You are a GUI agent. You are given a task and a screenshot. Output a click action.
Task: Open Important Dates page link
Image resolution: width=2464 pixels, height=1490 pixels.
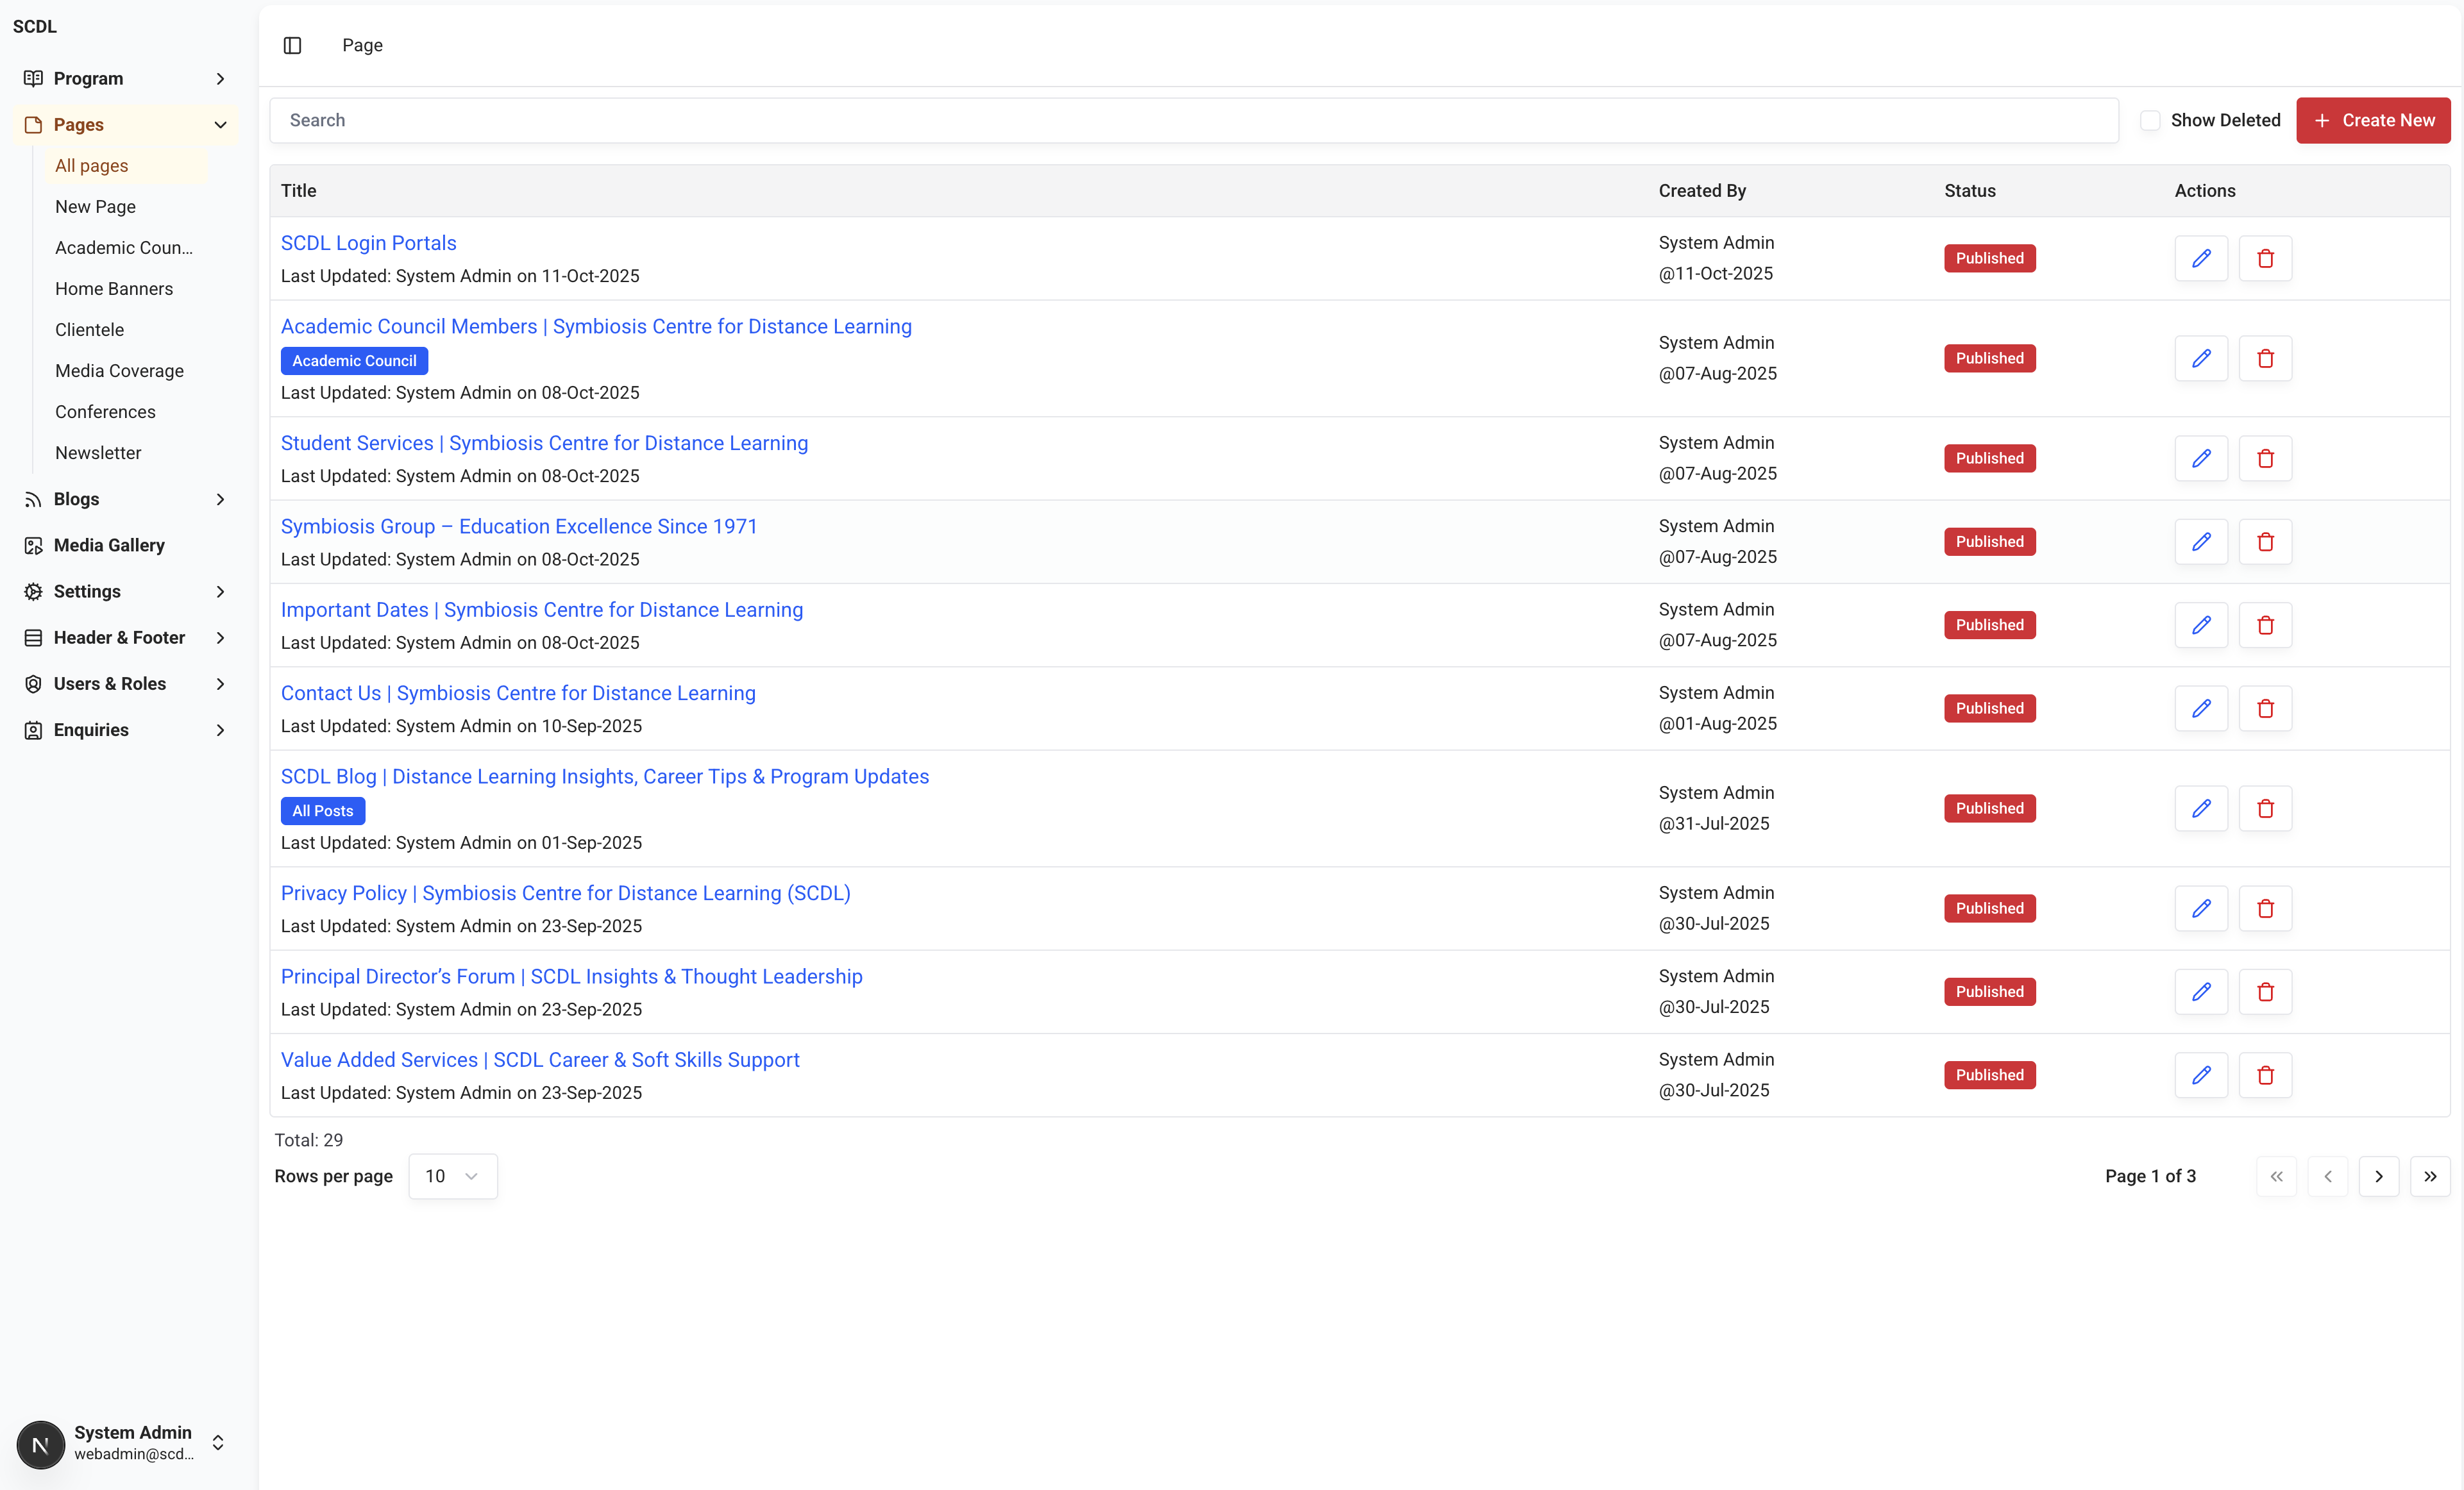[541, 609]
